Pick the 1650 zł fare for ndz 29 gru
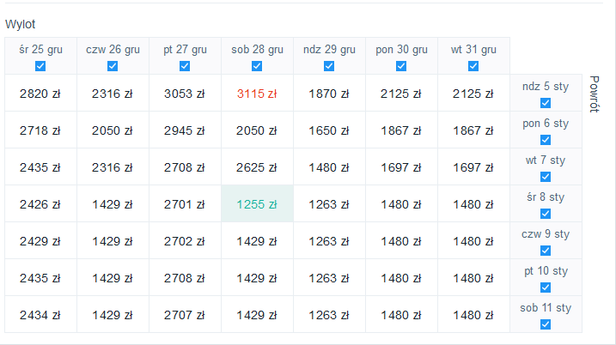Viewport: 616px width, 345px height. click(329, 130)
